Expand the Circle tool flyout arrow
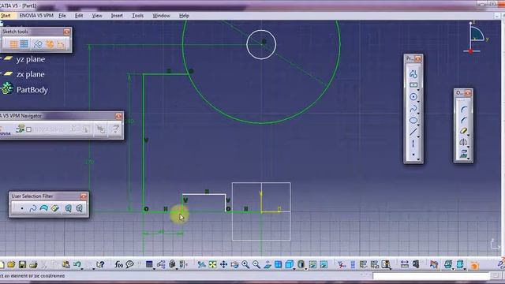 pos(418,102)
